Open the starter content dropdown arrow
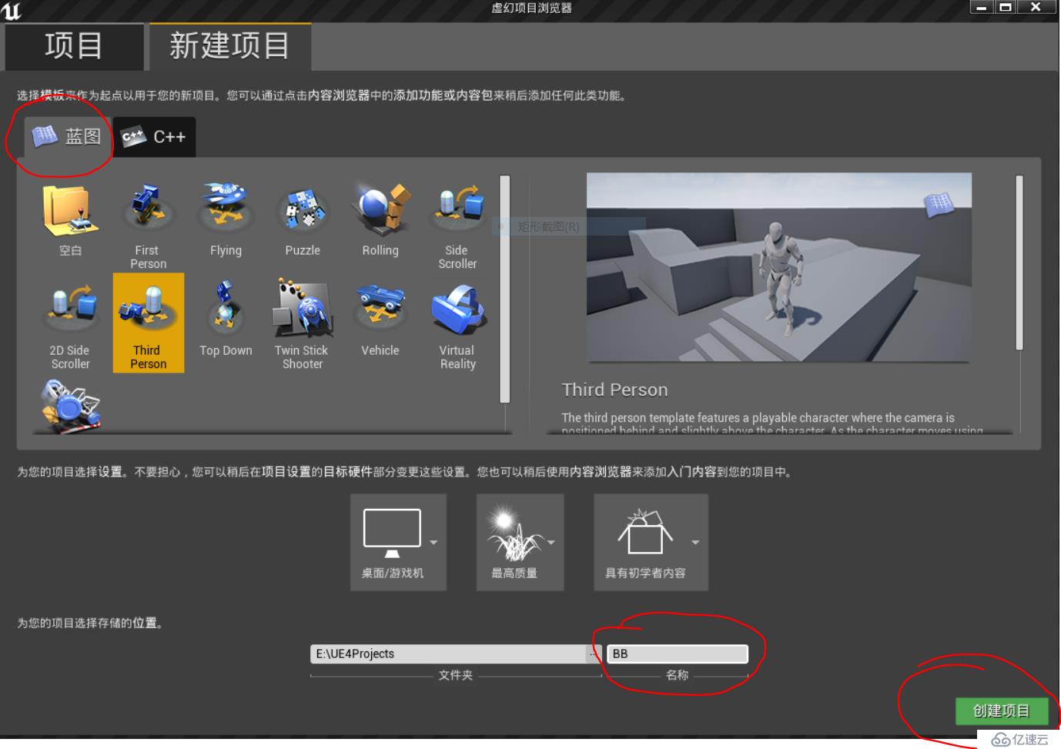This screenshot has width=1061, height=749. point(695,543)
